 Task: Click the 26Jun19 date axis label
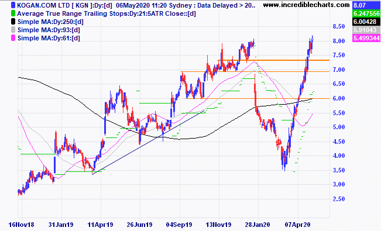pyautogui.click(x=139, y=225)
